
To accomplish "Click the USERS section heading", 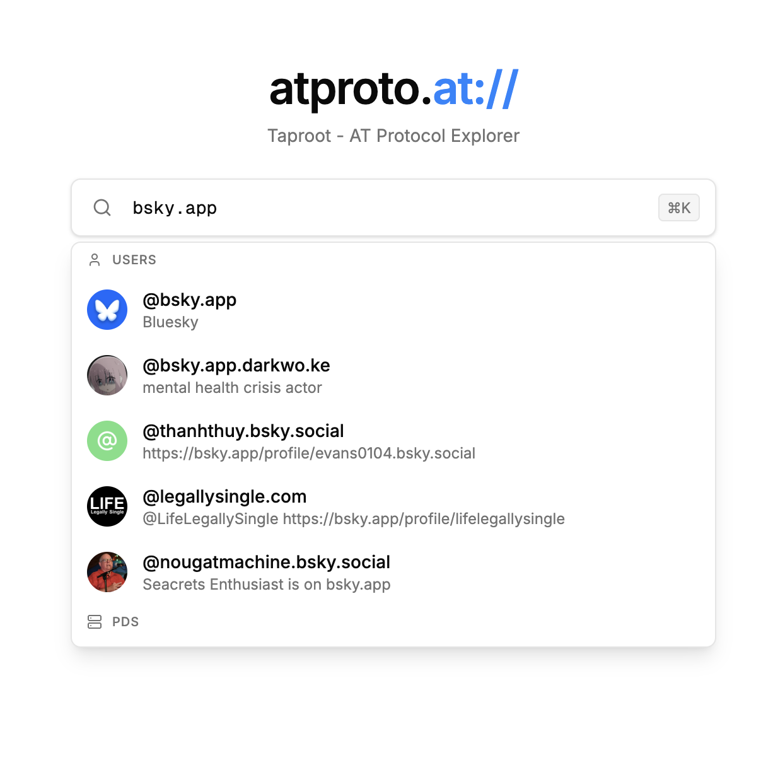I will click(134, 260).
